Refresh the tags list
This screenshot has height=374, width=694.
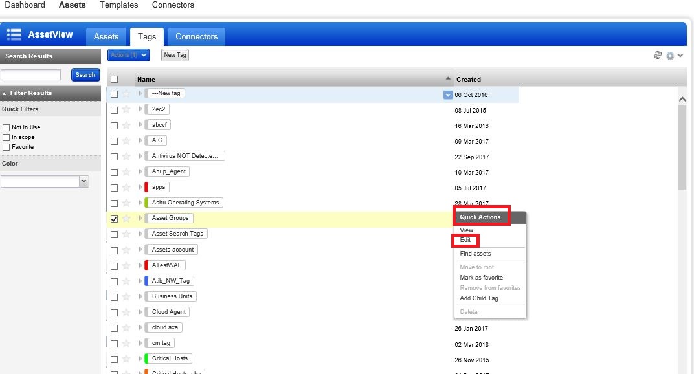[658, 56]
